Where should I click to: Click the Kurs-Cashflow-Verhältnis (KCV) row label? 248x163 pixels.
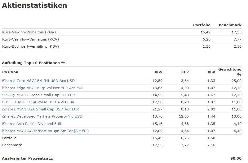(x=30, y=39)
